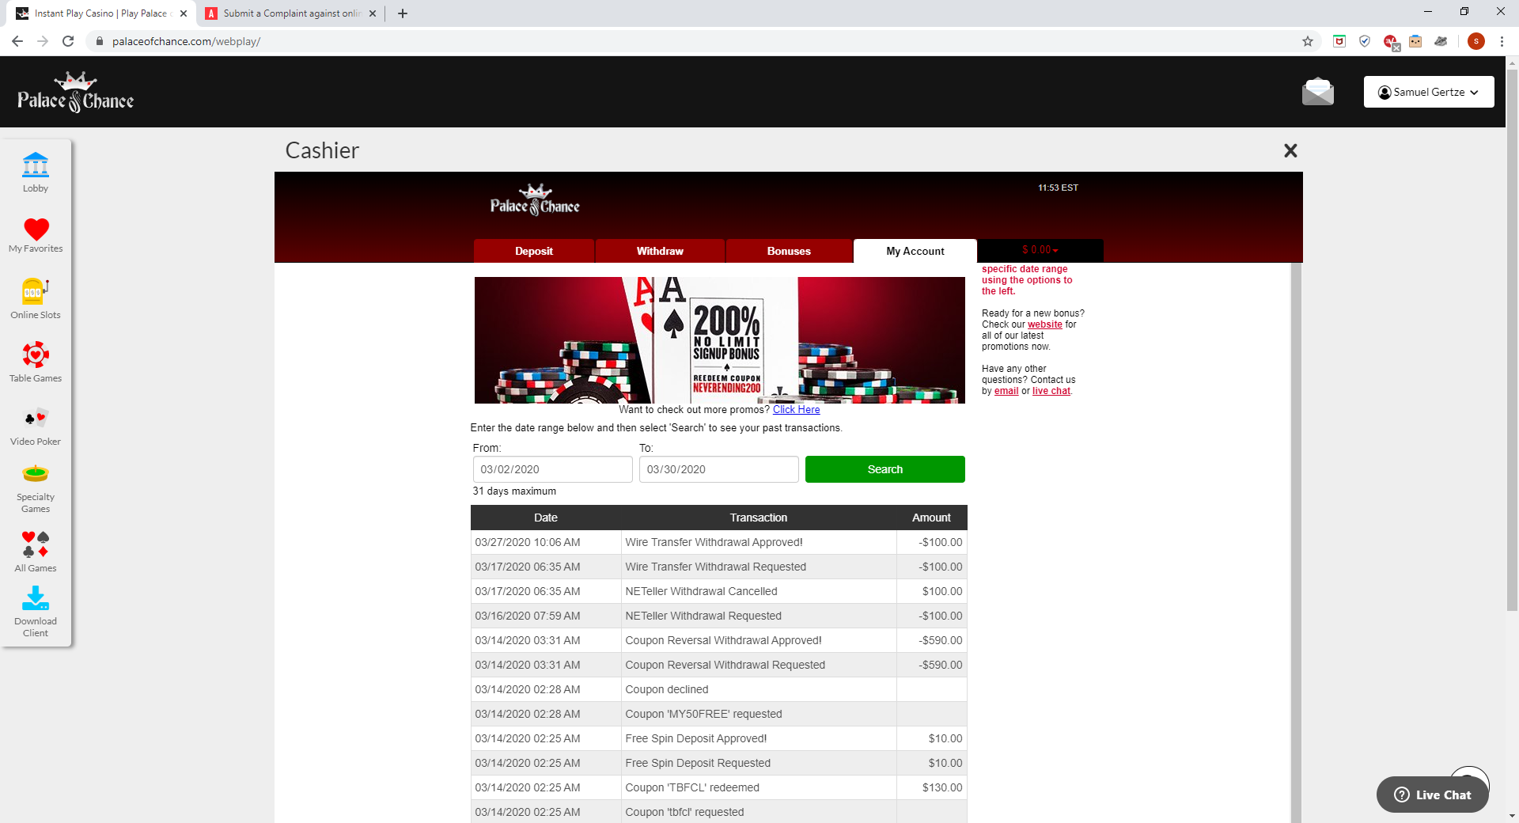Select Wire Transfer Withdrawal Approved! row
This screenshot has width=1519, height=823.
(719, 542)
